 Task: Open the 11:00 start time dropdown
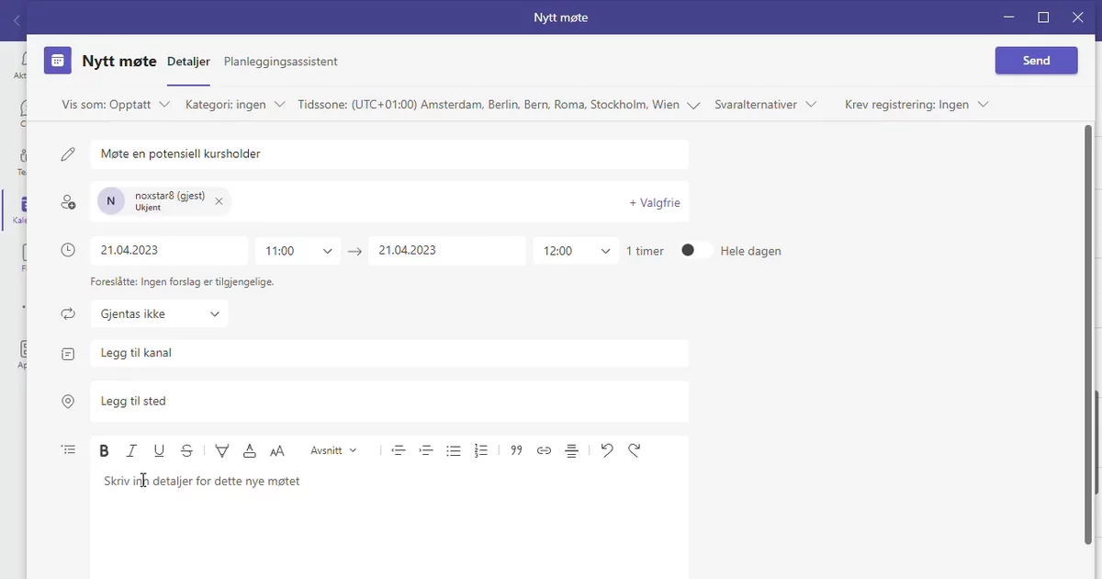298,251
